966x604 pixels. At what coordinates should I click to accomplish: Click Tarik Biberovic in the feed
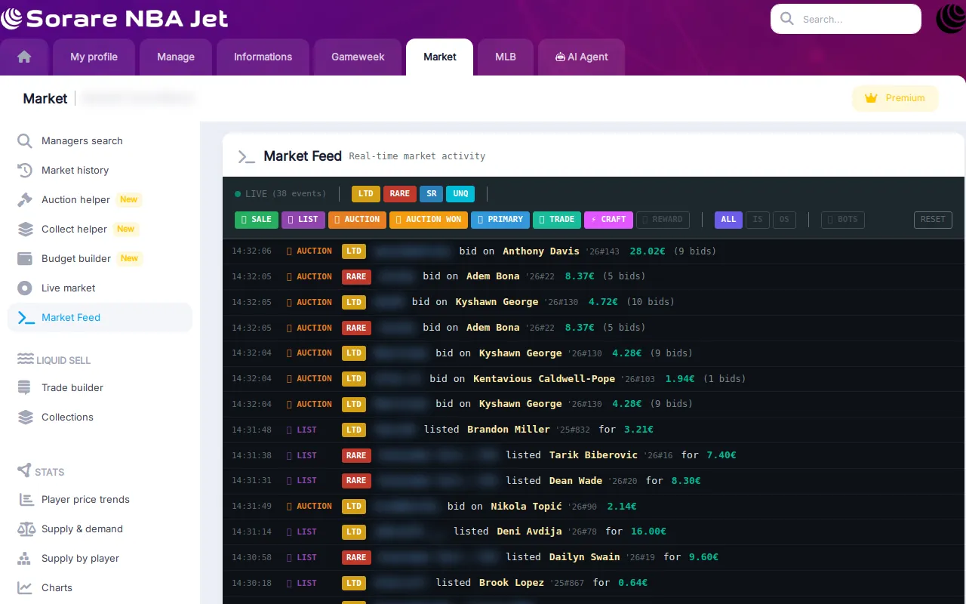(x=593, y=455)
